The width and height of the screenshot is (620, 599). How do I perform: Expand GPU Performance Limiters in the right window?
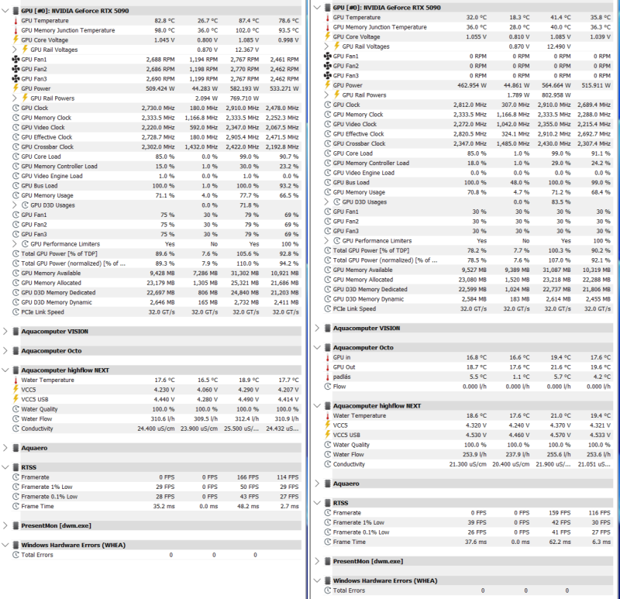coord(326,241)
